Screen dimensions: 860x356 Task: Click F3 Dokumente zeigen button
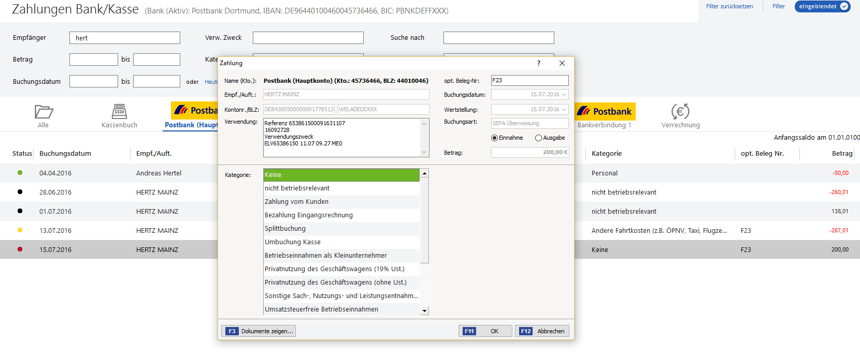[259, 331]
